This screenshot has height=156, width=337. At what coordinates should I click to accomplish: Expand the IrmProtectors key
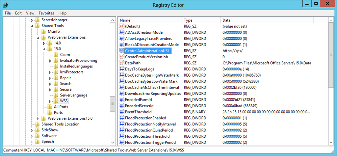50,72
